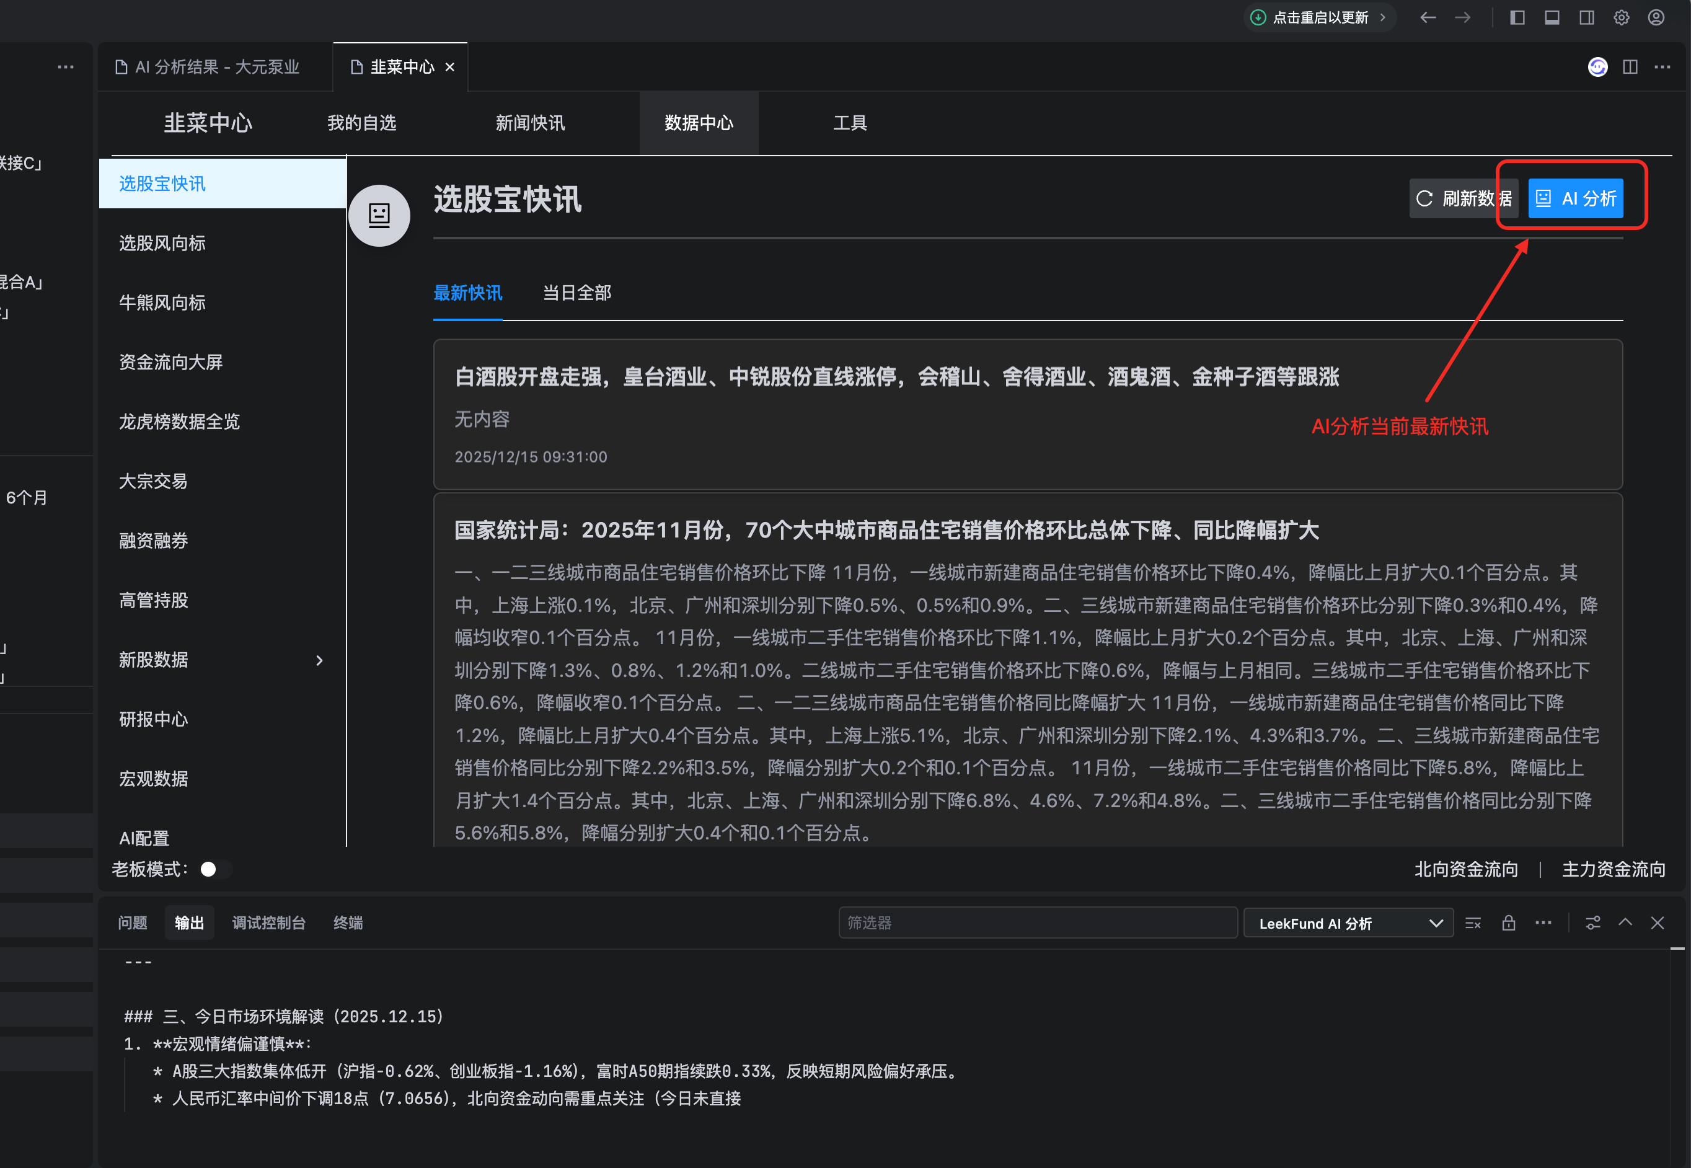The width and height of the screenshot is (1691, 1168).
Task: Toggle the primary sidebar layout icon
Action: click(x=1517, y=17)
